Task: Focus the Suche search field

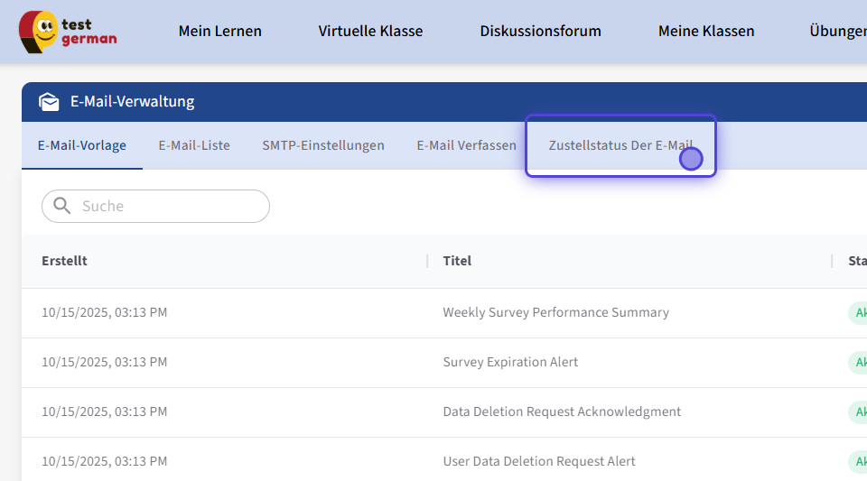Action: click(x=167, y=206)
